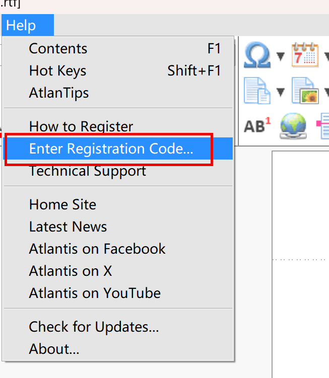The image size is (329, 378).
Task: Click the globe hyperlink icon
Action: [x=293, y=126]
